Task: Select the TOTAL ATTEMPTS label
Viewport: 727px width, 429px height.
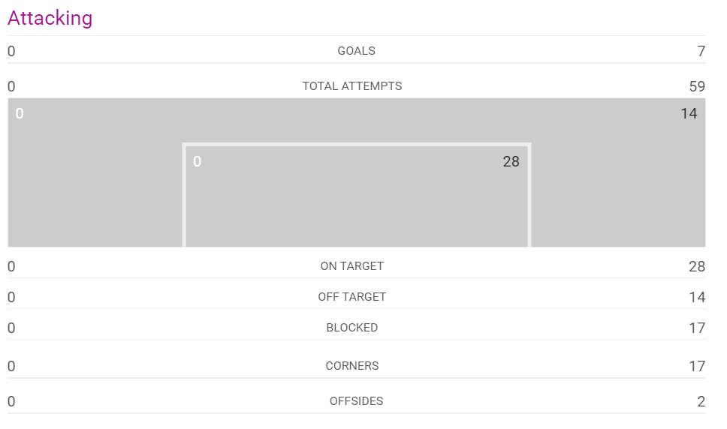Action: point(351,86)
